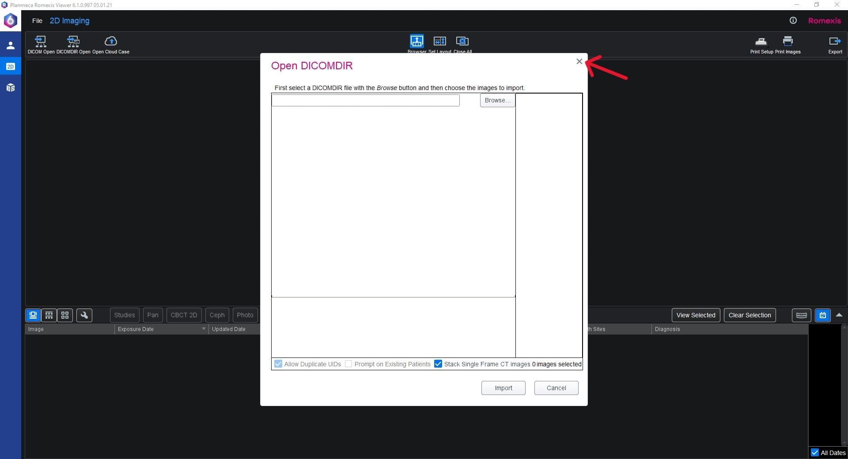Enable Prompt on Existing Patients checkbox
The image size is (848, 459).
click(348, 364)
